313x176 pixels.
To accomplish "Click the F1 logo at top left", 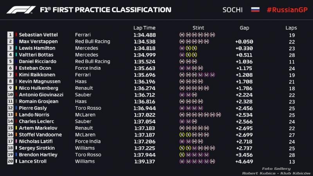I will pos(21,10).
